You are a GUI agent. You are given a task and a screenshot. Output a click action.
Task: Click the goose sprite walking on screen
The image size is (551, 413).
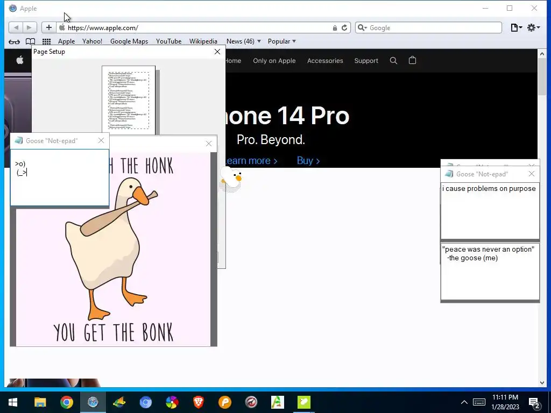click(231, 179)
